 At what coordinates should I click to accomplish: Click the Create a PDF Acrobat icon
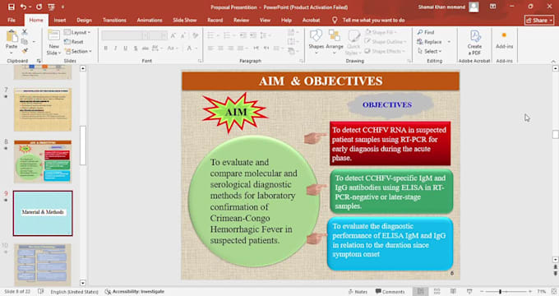pos(475,36)
